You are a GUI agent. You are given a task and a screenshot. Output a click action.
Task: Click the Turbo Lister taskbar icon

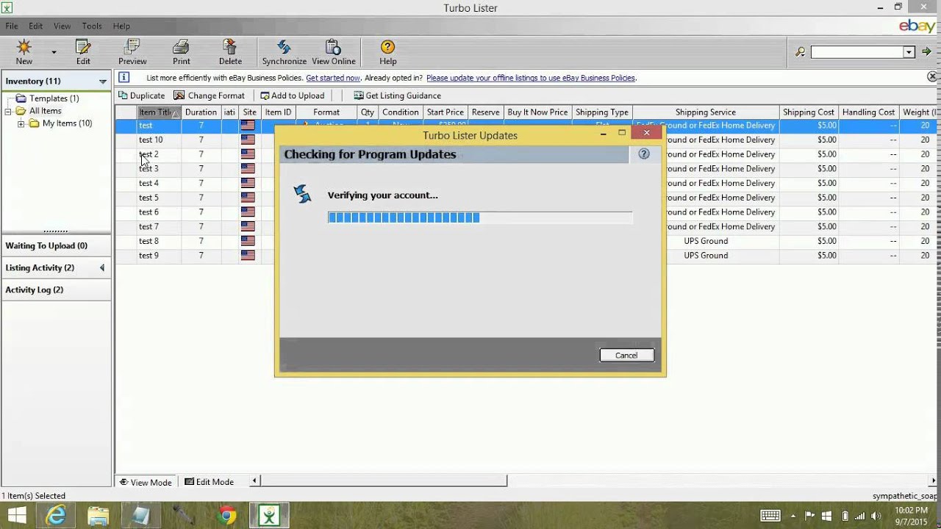[x=269, y=516]
